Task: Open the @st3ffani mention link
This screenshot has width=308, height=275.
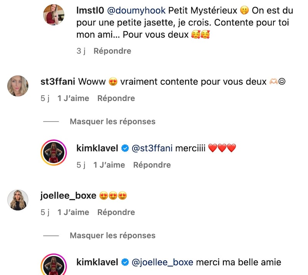Action: [x=152, y=148]
